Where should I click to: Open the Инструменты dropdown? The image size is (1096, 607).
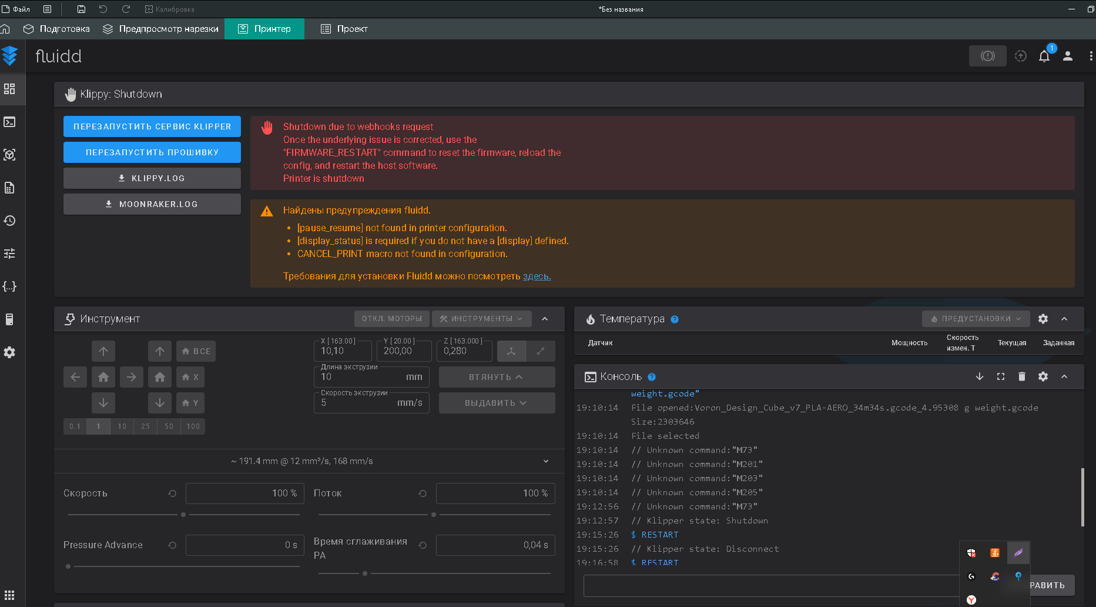pyautogui.click(x=481, y=319)
